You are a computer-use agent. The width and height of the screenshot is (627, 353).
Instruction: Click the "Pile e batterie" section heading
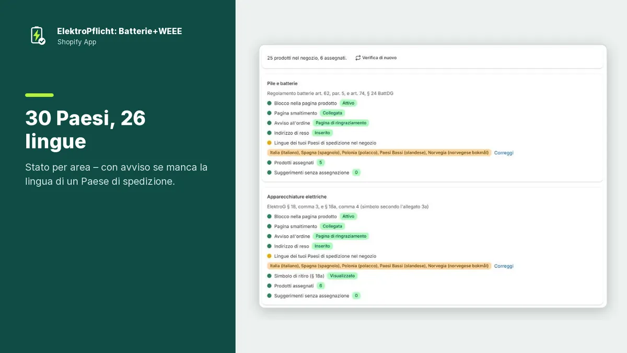282,84
